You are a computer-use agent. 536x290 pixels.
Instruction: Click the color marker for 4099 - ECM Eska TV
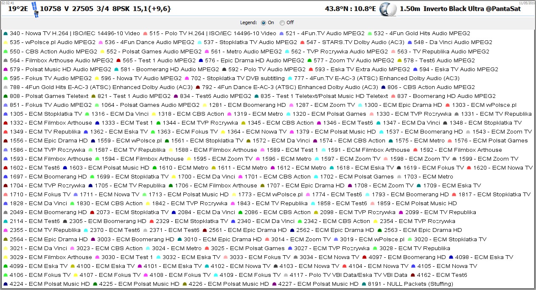pyautogui.click(x=6, y=266)
